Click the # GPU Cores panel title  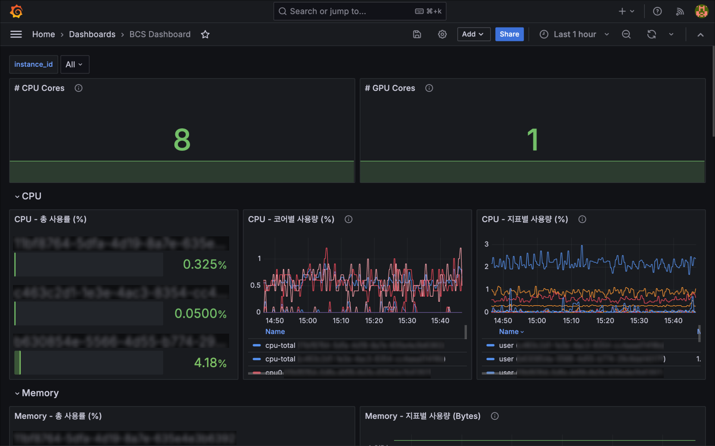pos(390,88)
